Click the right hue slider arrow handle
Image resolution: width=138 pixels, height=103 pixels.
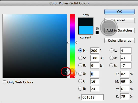pos(76,43)
